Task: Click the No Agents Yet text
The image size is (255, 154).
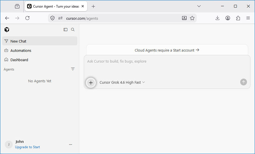Action: 40,81
